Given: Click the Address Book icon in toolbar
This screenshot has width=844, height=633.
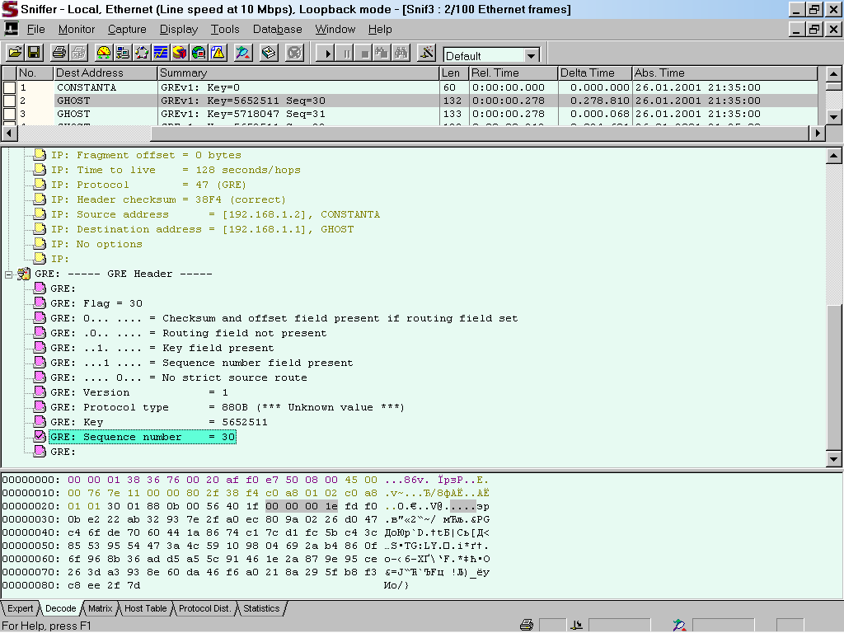Looking at the screenshot, I should [269, 53].
